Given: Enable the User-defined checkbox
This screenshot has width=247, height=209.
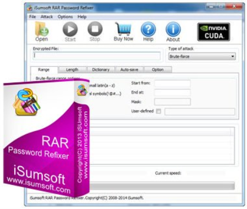Looking at the screenshot, I should (x=159, y=111).
